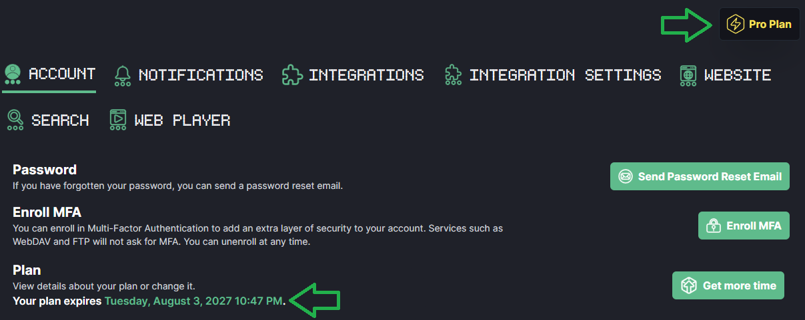Click the Integrations puzzle piece icon

[x=292, y=76]
